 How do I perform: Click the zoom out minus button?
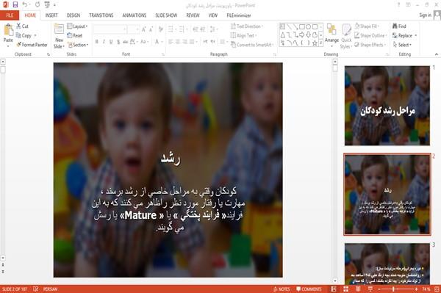[379, 289]
